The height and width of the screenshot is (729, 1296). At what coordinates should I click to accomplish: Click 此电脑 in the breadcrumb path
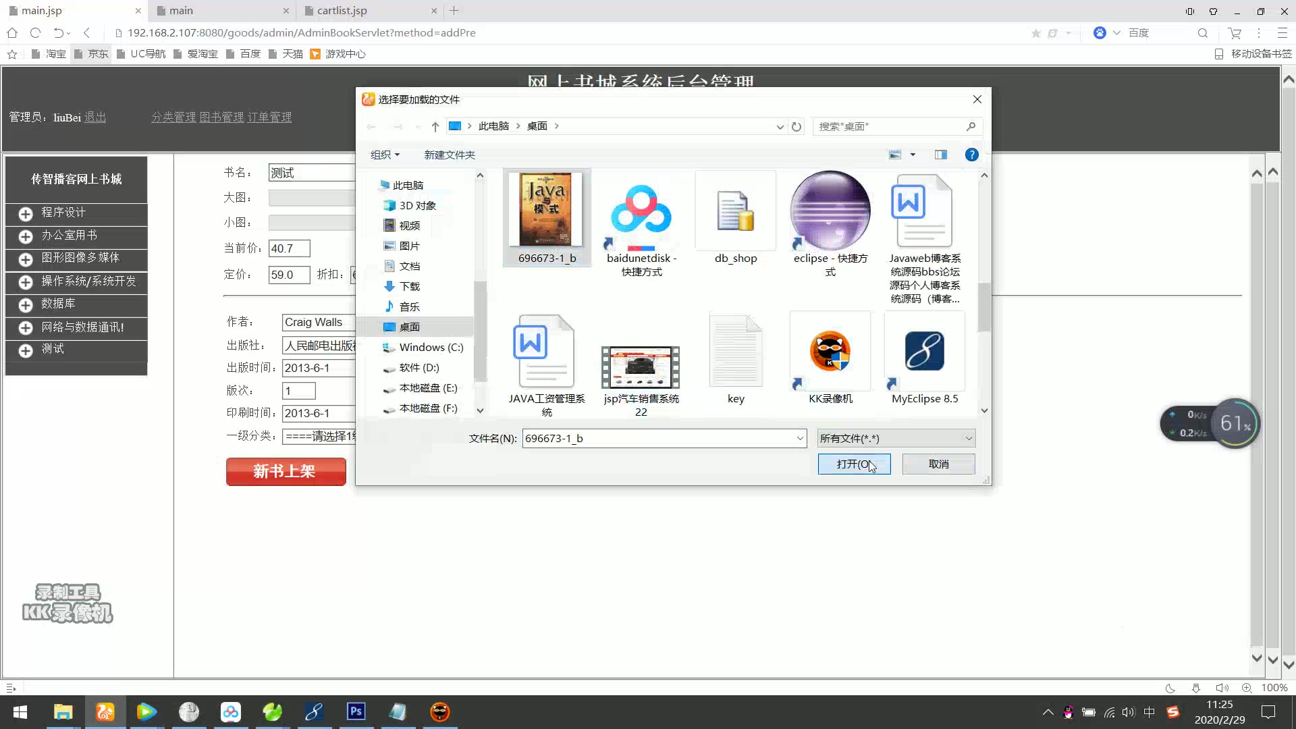tap(493, 126)
